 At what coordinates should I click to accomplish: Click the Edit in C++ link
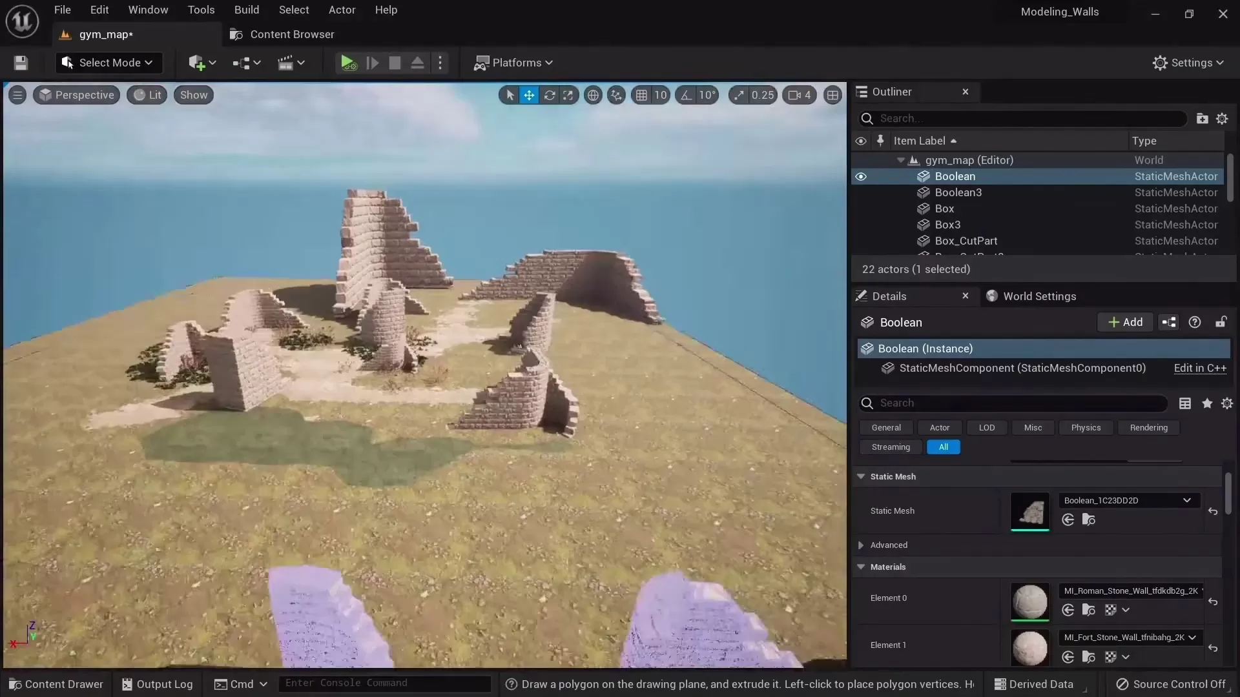point(1201,369)
